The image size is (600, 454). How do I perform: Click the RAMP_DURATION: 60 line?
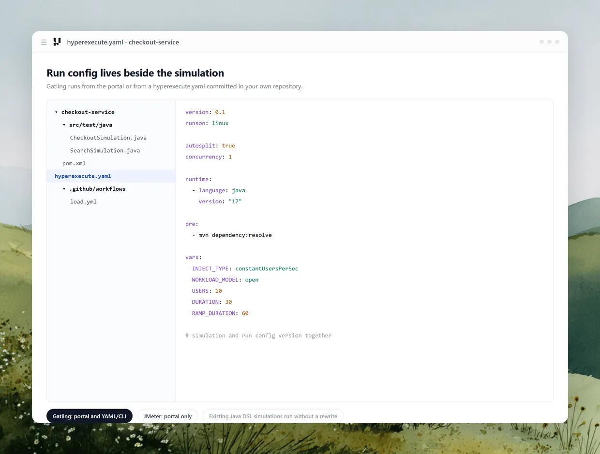tap(220, 313)
